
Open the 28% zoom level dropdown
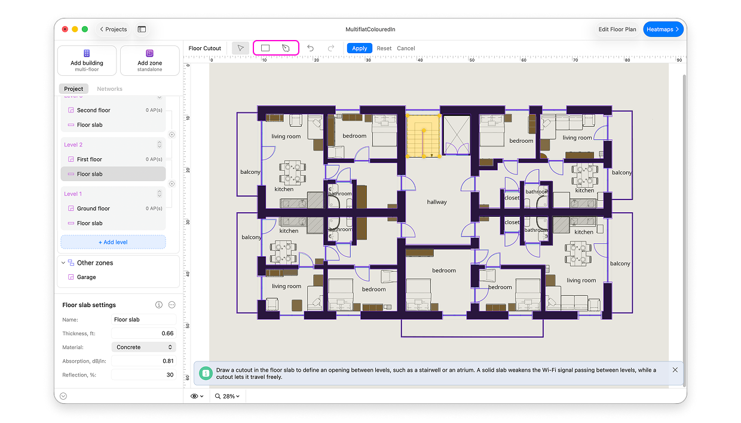tap(227, 396)
